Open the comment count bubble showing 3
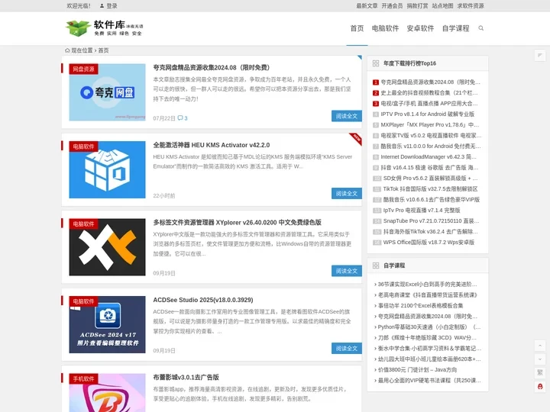 tap(183, 118)
